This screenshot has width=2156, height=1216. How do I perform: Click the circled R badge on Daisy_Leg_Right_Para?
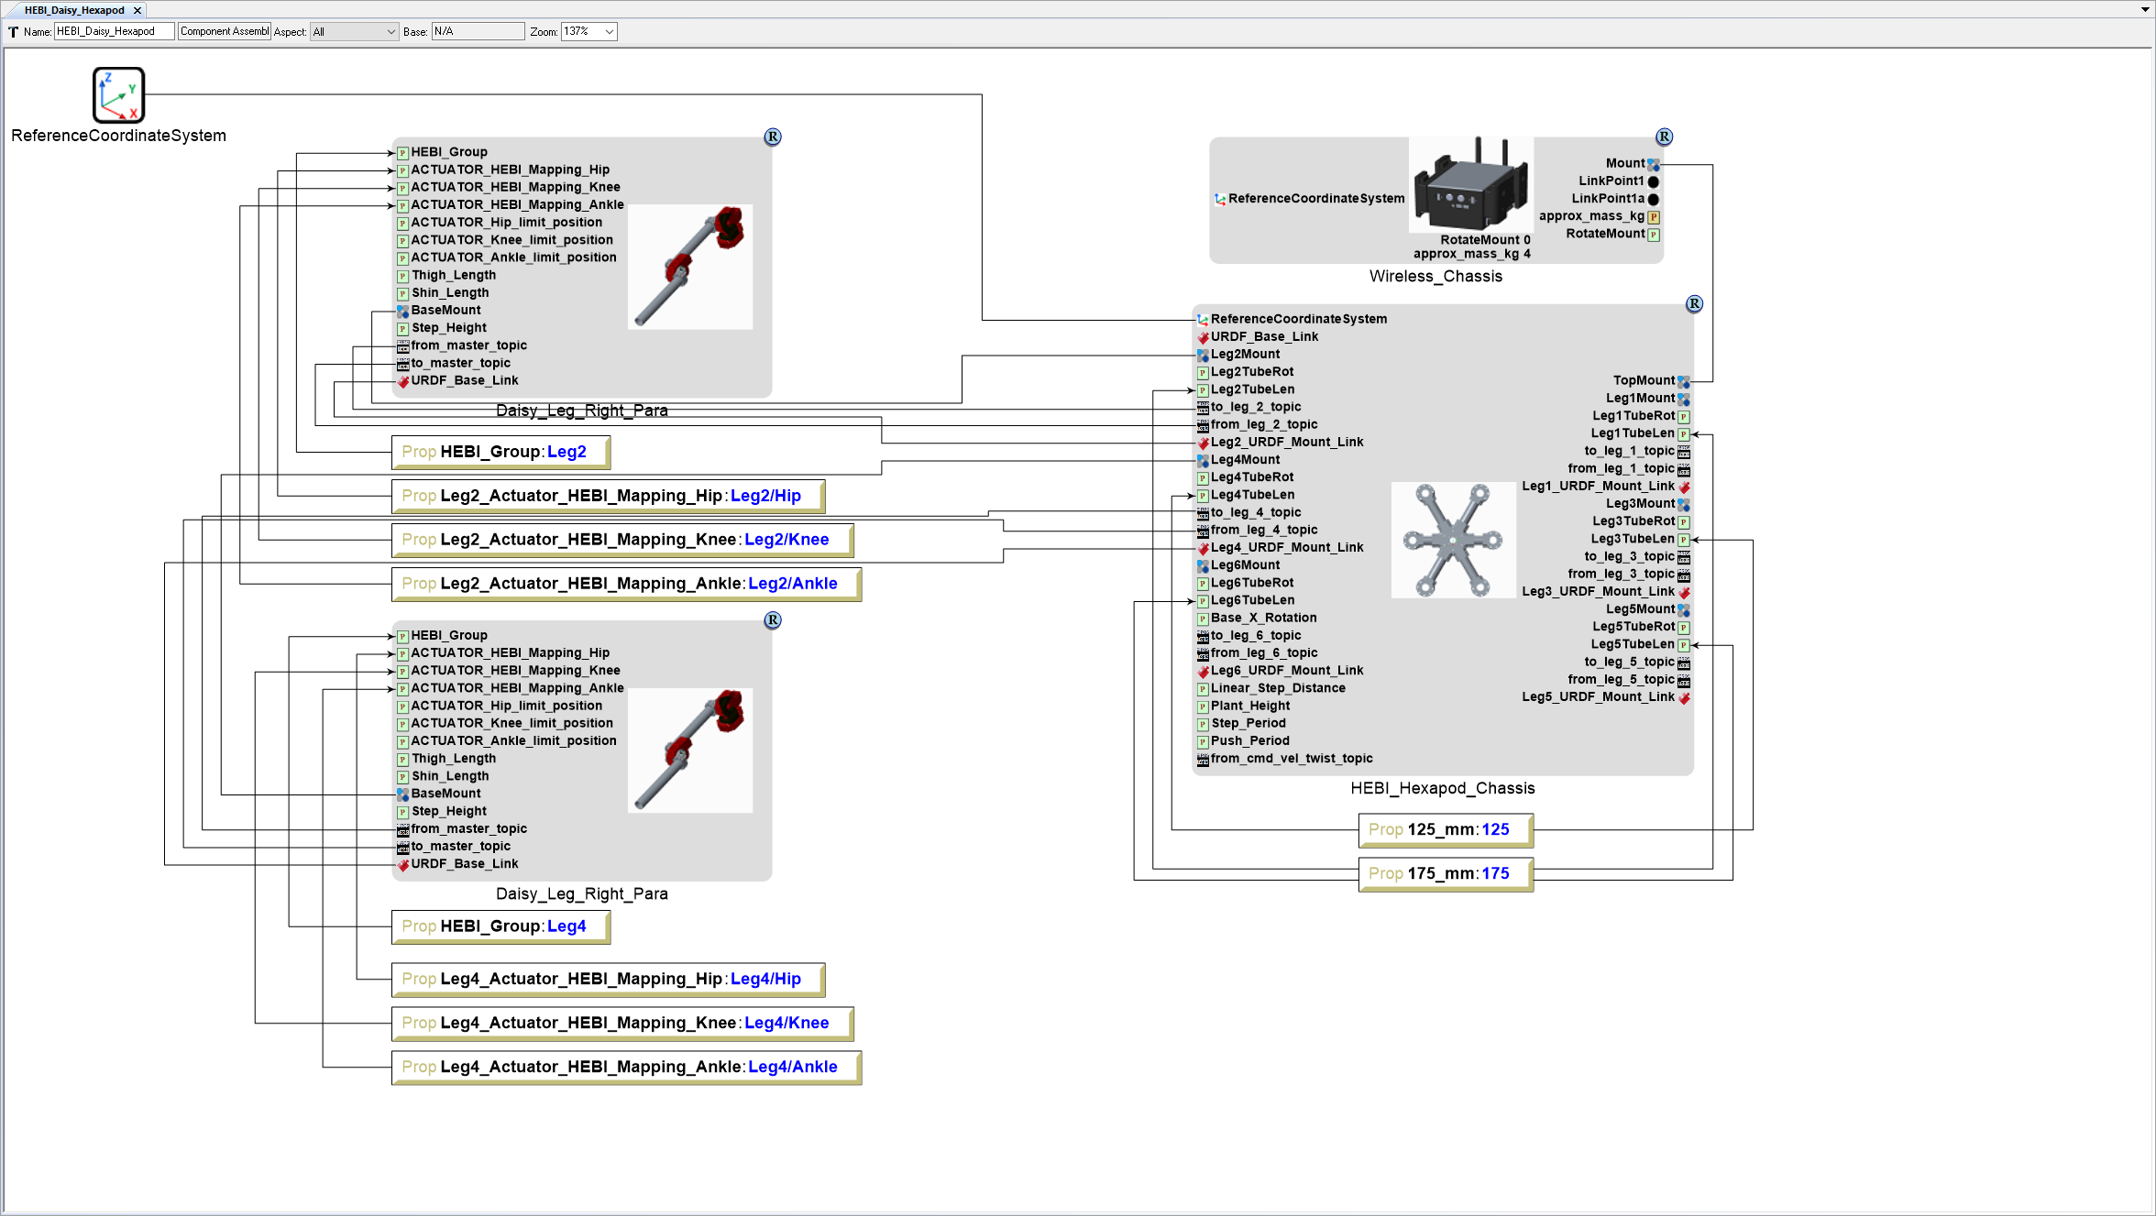tap(772, 137)
